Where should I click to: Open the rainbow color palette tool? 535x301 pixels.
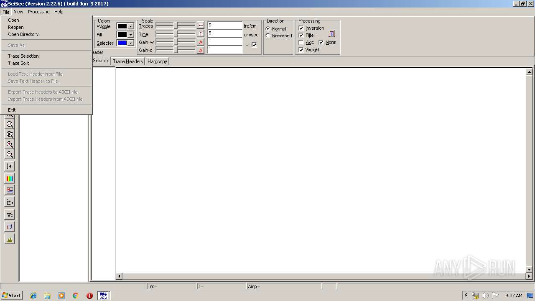(9, 179)
